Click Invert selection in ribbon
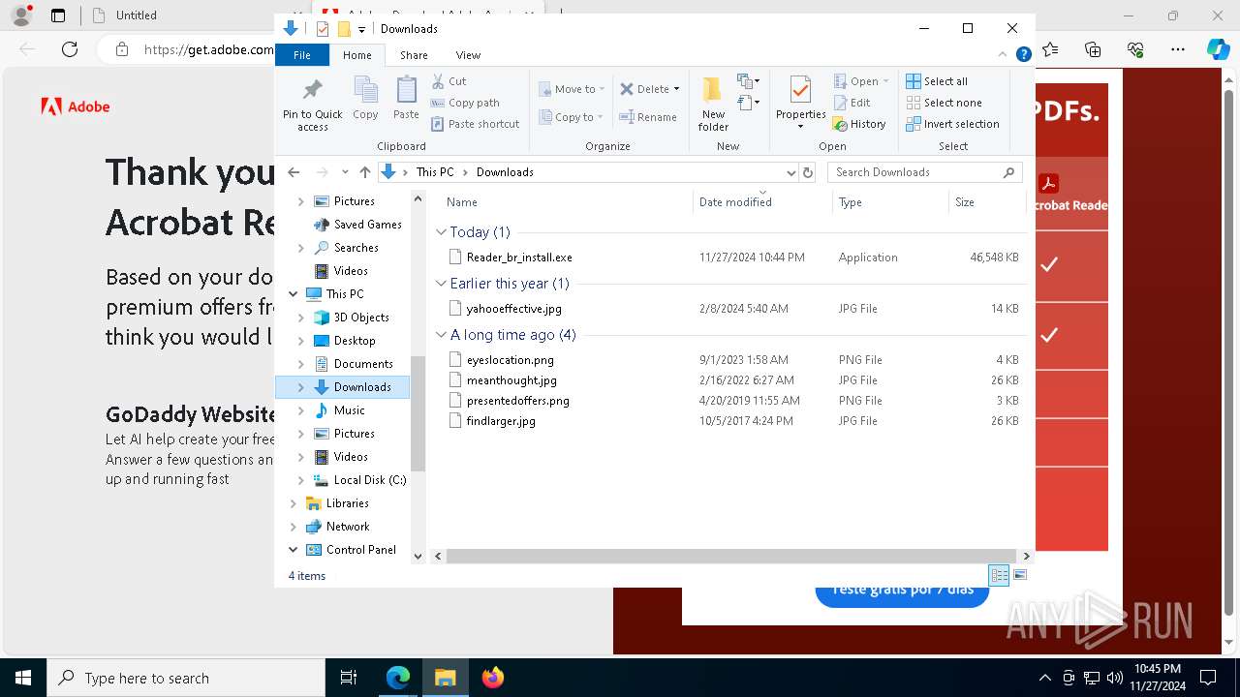Viewport: 1240px width, 697px height. 952,124
